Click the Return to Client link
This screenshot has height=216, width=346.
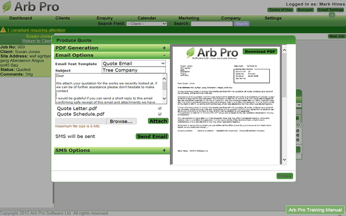tap(37, 41)
